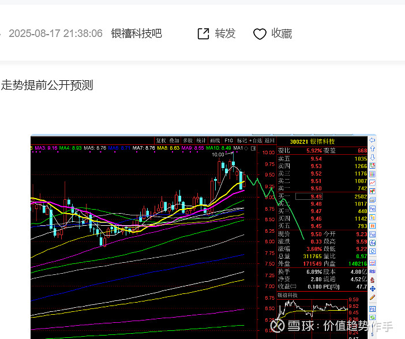Click the 现价 value 9.50
The width and height of the screenshot is (405, 339).
(316, 234)
